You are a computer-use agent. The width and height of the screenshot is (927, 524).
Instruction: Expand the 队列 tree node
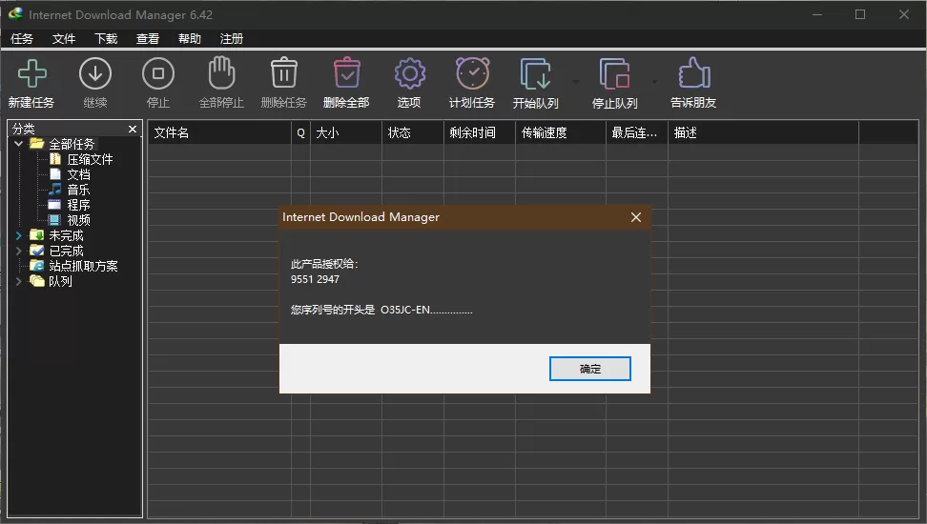[18, 281]
